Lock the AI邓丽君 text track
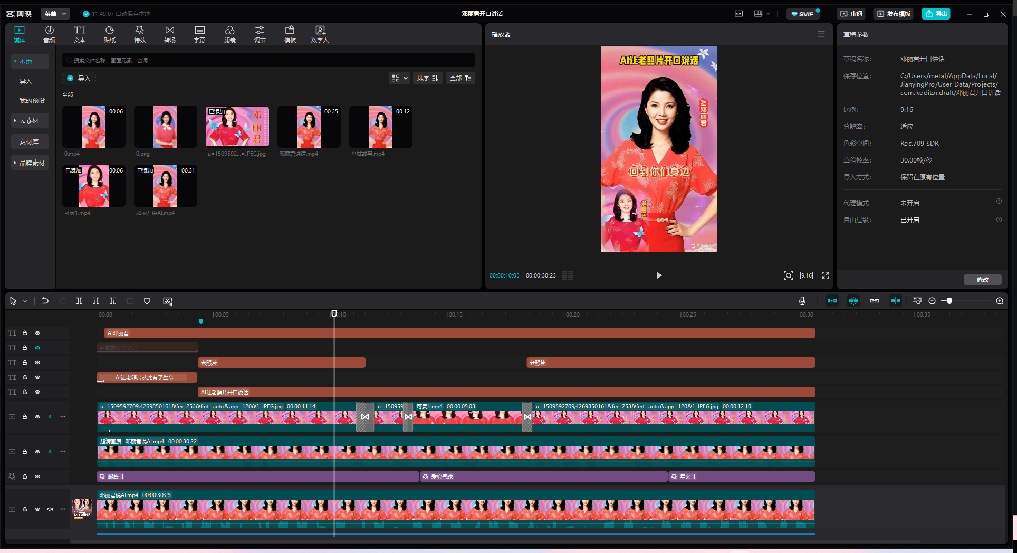Viewport: 1017px width, 553px height. coord(25,333)
